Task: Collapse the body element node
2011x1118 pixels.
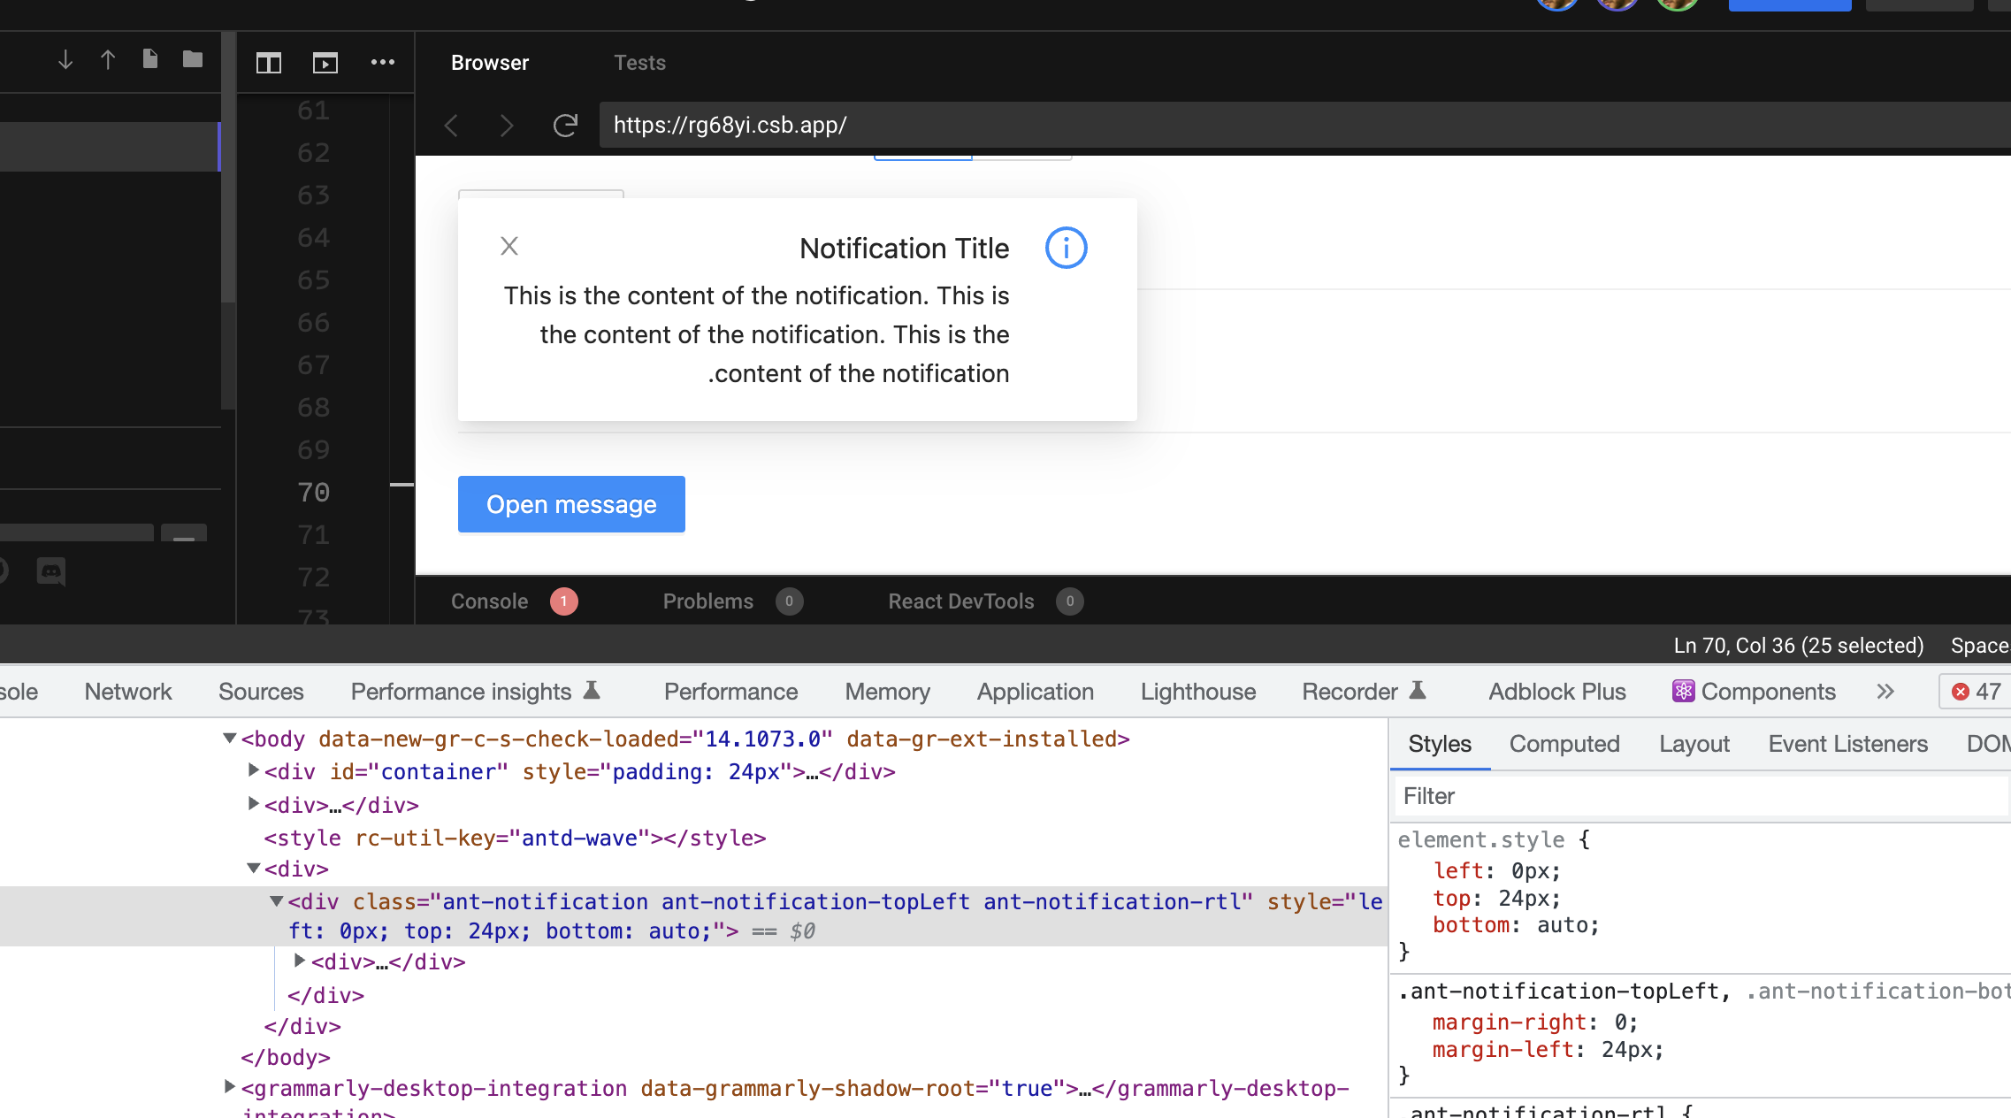Action: 230,738
